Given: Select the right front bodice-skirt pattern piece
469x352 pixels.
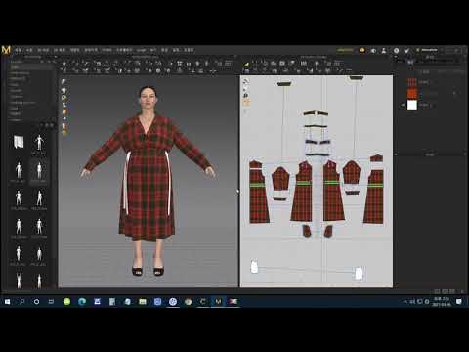Looking at the screenshot, I should pos(333,191).
